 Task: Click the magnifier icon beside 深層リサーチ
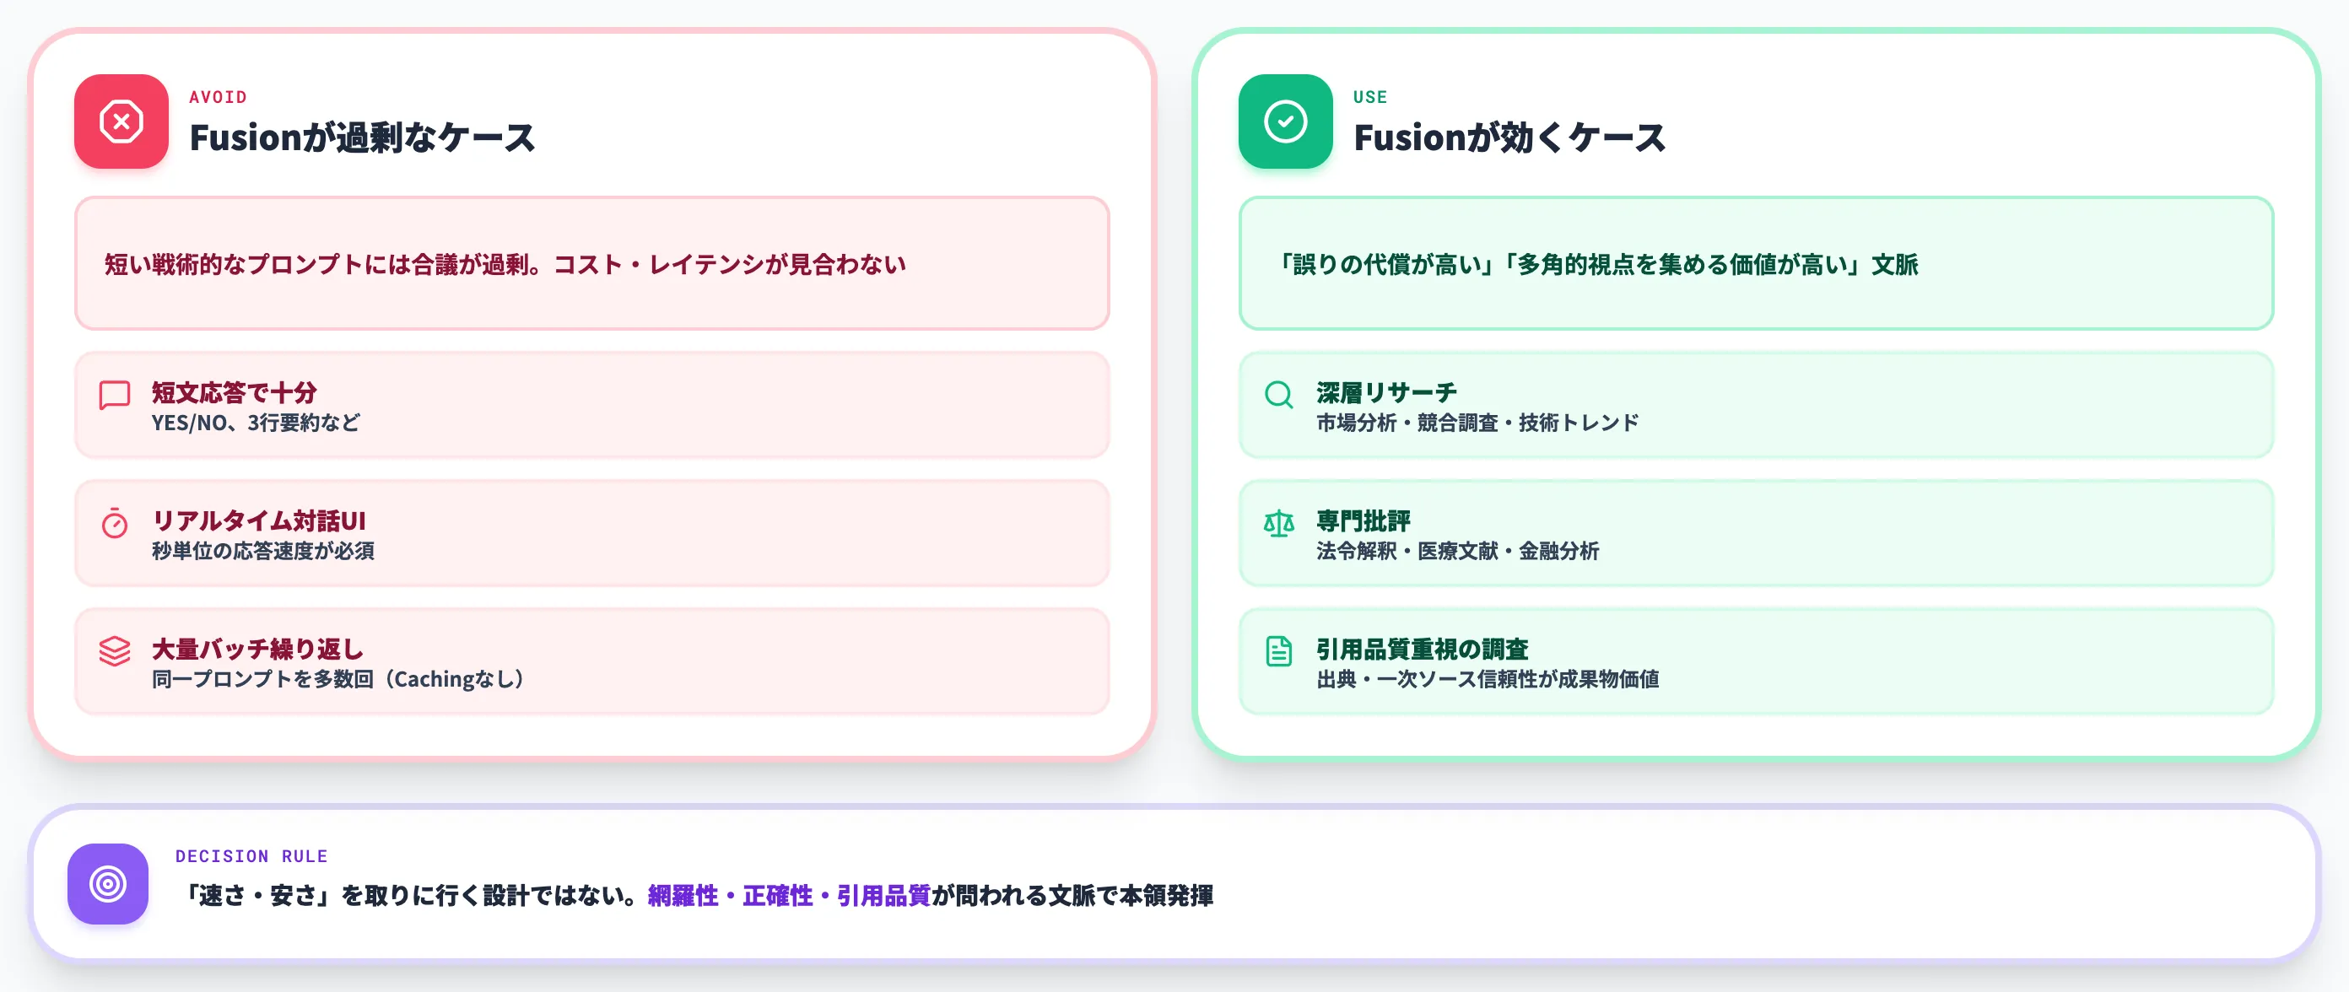coord(1278,395)
